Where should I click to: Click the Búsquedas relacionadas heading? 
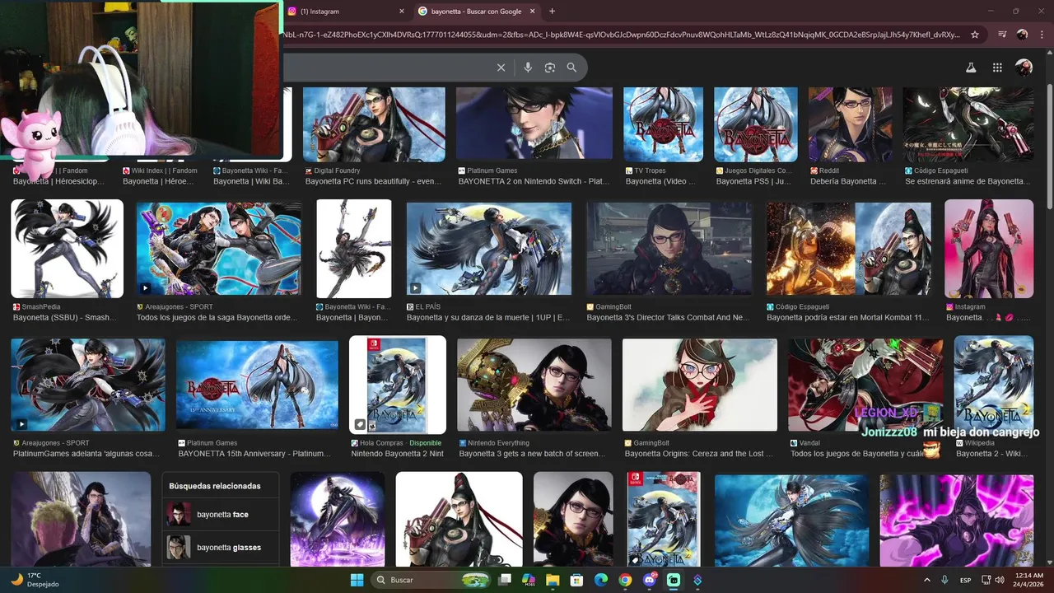[x=214, y=486]
